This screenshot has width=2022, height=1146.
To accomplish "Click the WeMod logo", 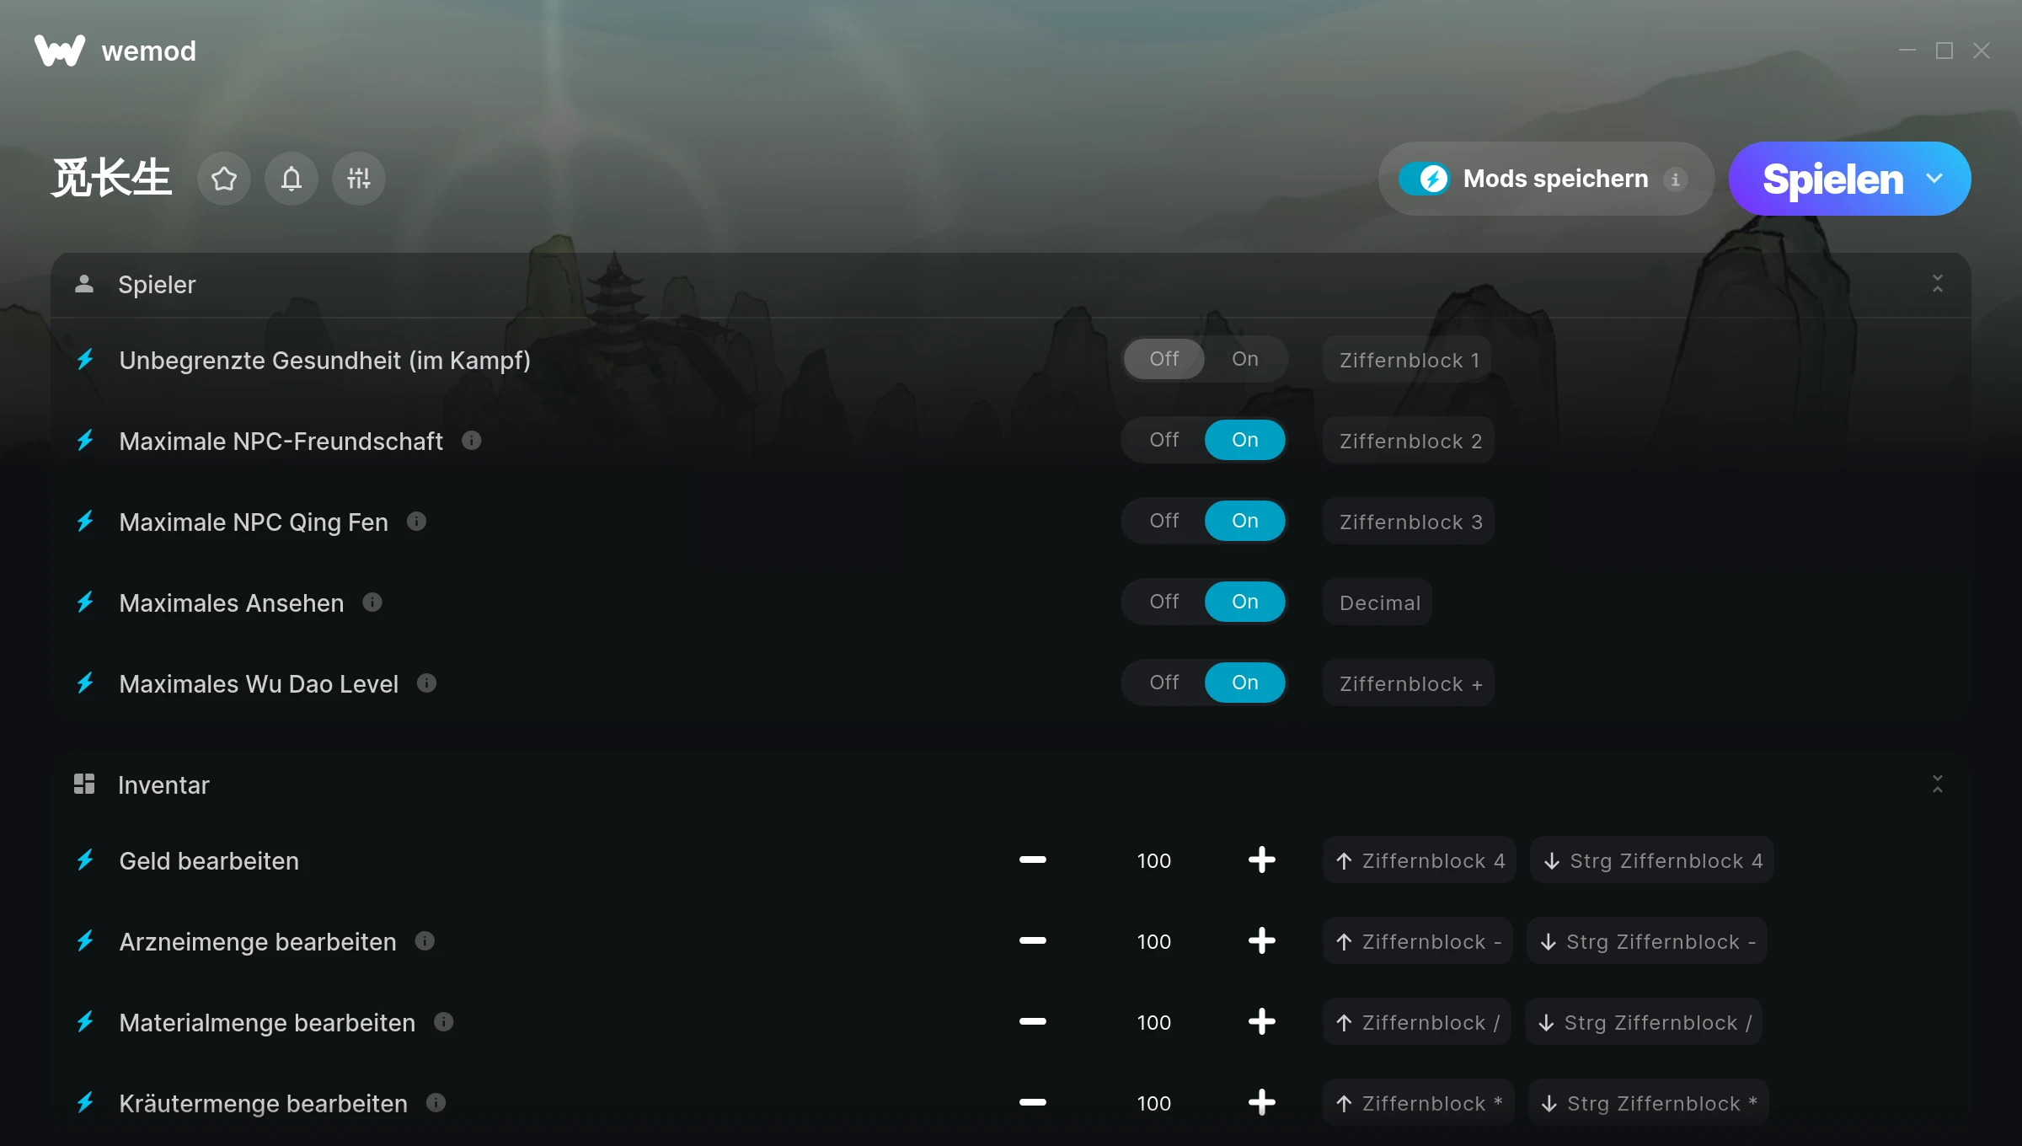I will coord(59,51).
